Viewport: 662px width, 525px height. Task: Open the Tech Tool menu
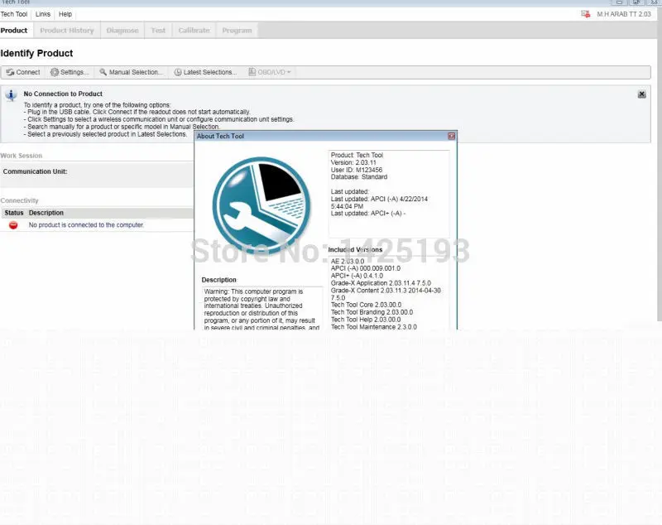14,14
